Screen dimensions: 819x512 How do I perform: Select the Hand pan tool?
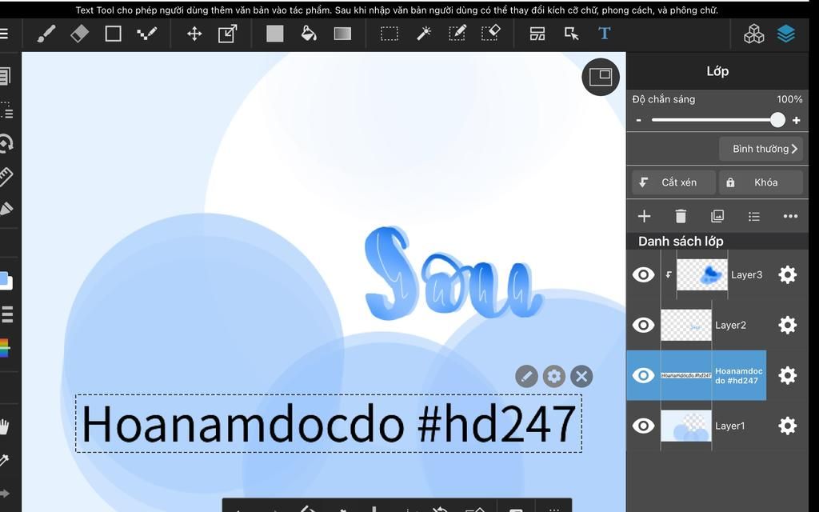click(x=5, y=427)
